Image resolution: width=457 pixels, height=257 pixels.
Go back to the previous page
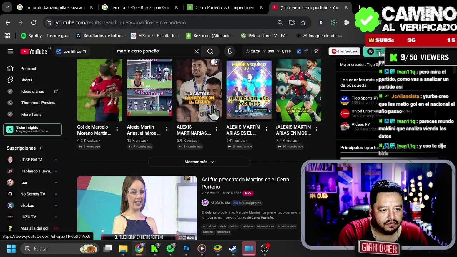coord(8,22)
